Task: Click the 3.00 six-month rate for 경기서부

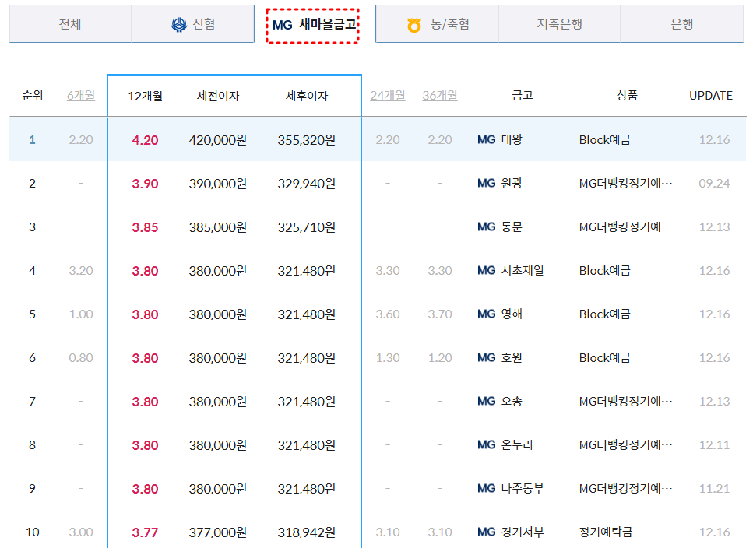Action: coord(81,532)
